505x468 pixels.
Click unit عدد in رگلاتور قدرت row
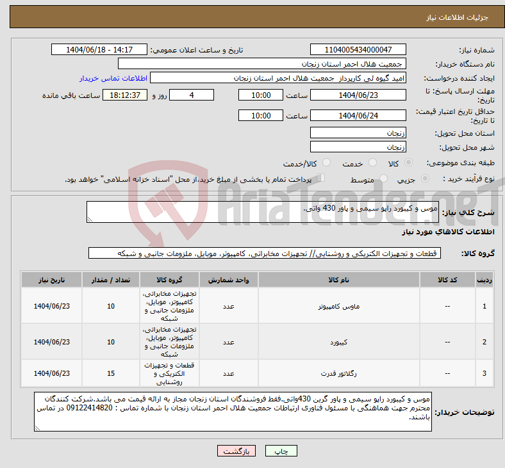228,373
